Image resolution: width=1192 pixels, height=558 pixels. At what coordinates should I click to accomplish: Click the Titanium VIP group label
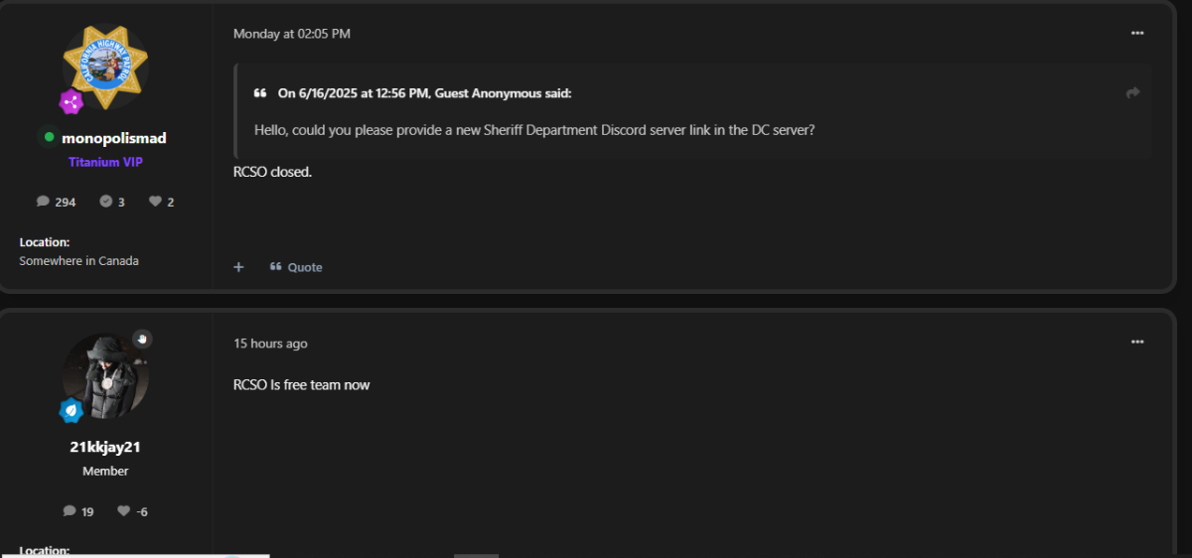pos(105,162)
